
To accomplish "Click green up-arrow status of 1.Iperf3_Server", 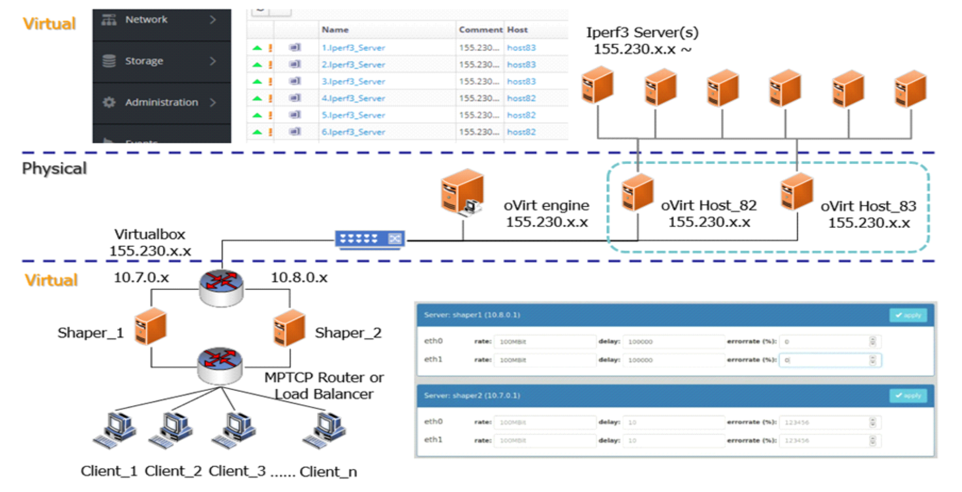I will [x=257, y=48].
